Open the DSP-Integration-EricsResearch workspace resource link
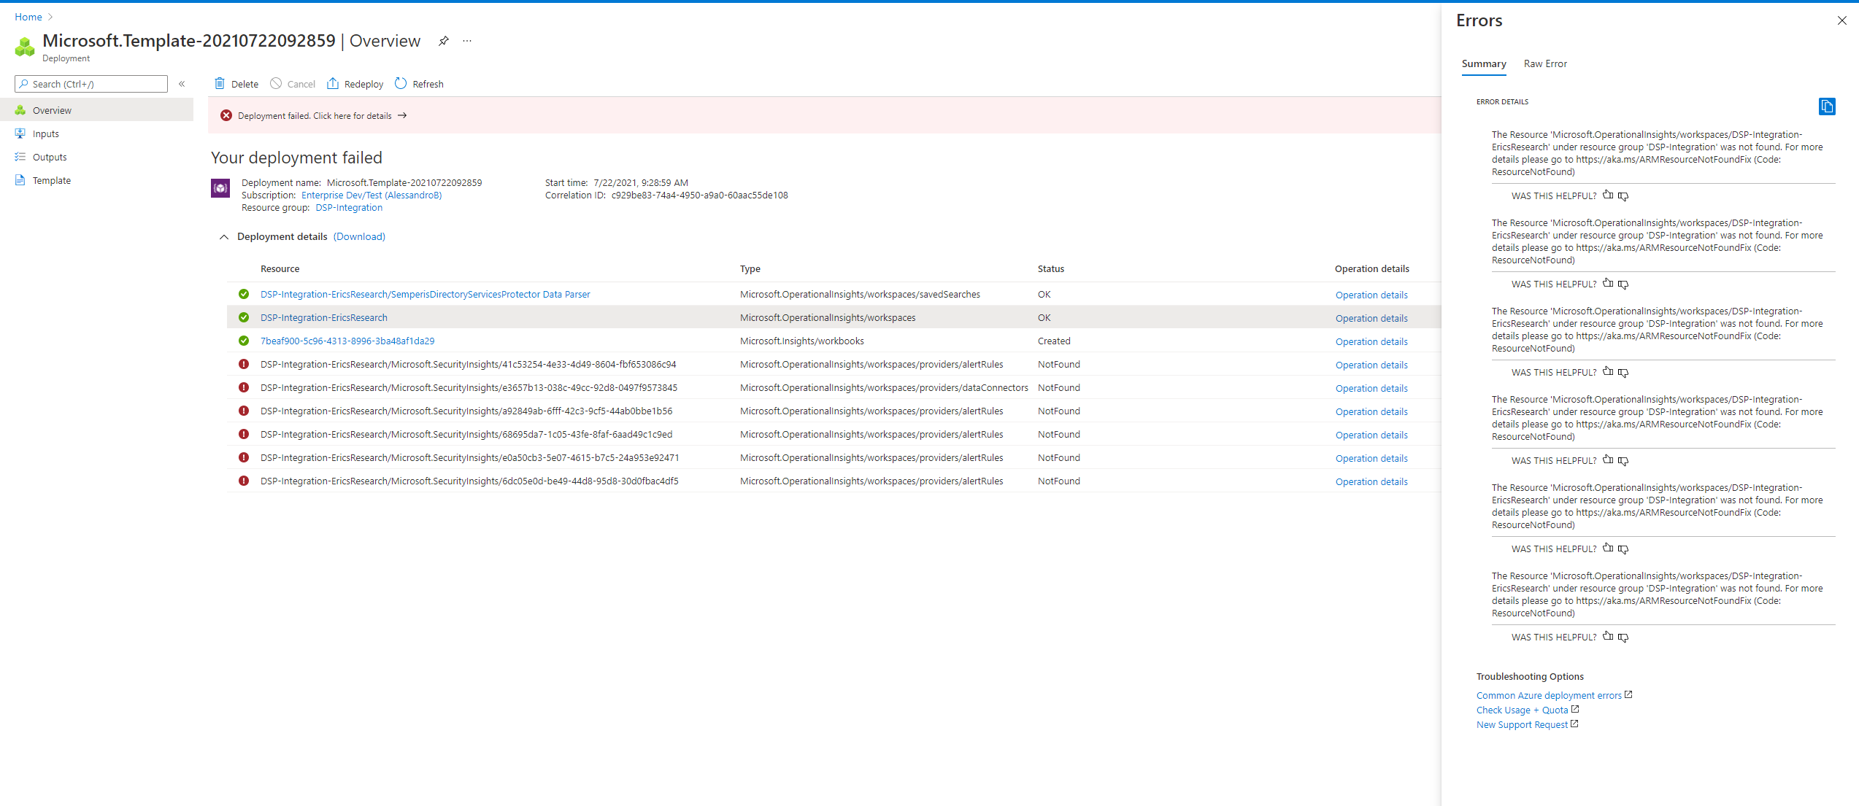The image size is (1859, 806). tap(324, 317)
